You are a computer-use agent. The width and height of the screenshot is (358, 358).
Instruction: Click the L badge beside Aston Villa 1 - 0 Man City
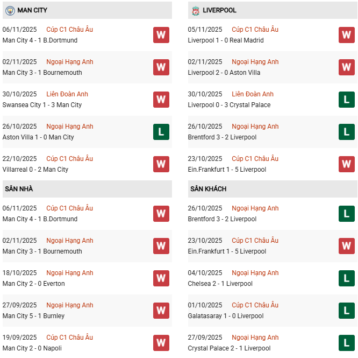point(161,132)
